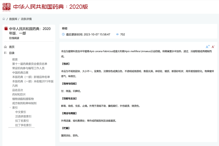The width and height of the screenshot is (219, 146).
Task: Click the 蜂蜡 entry title
Action: point(65,29)
